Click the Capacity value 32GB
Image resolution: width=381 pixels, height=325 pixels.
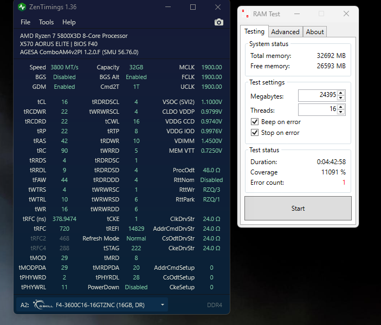tap(136, 67)
